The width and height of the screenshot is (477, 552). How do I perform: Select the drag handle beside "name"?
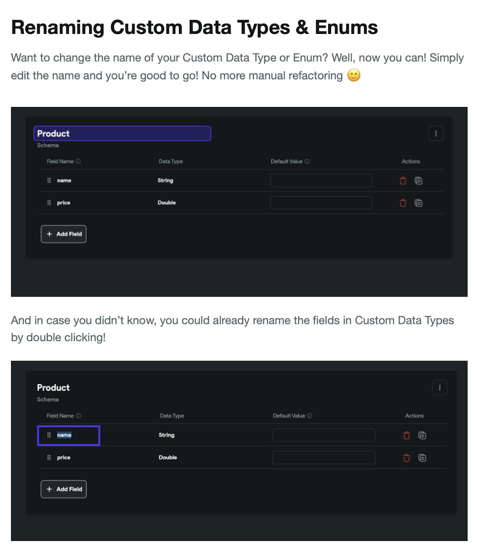[x=48, y=180]
